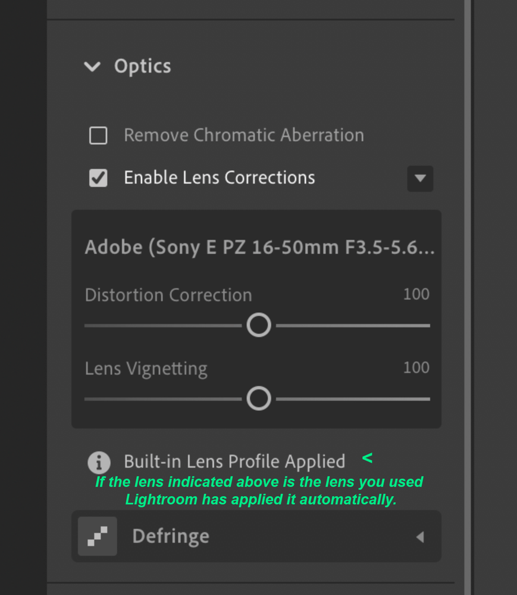Click the Remove Chromatic Aberration label
Image resolution: width=517 pixels, height=595 pixels.
244,135
